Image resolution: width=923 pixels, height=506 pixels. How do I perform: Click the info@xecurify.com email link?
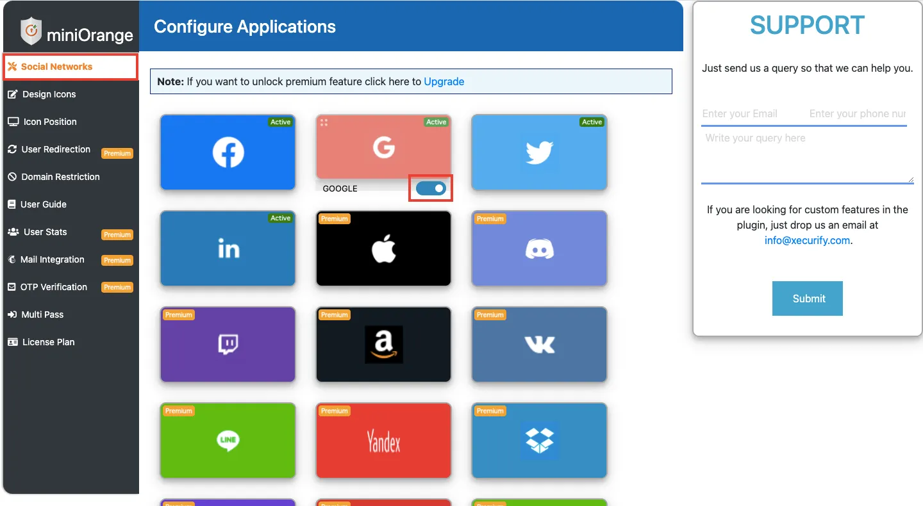[807, 241]
